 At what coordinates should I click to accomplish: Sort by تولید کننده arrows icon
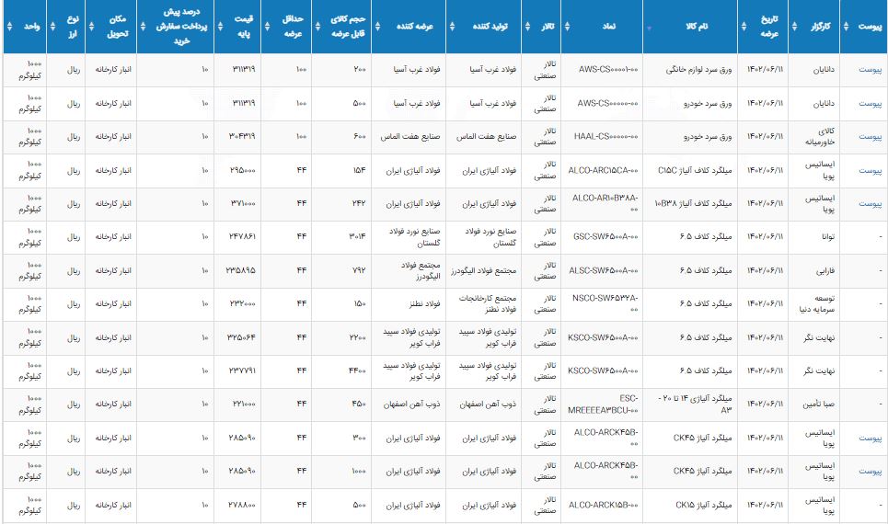[452, 27]
